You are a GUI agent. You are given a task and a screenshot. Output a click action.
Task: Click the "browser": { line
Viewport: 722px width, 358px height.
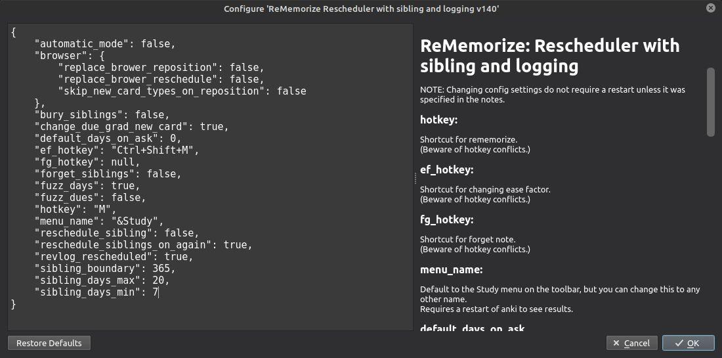(70, 56)
